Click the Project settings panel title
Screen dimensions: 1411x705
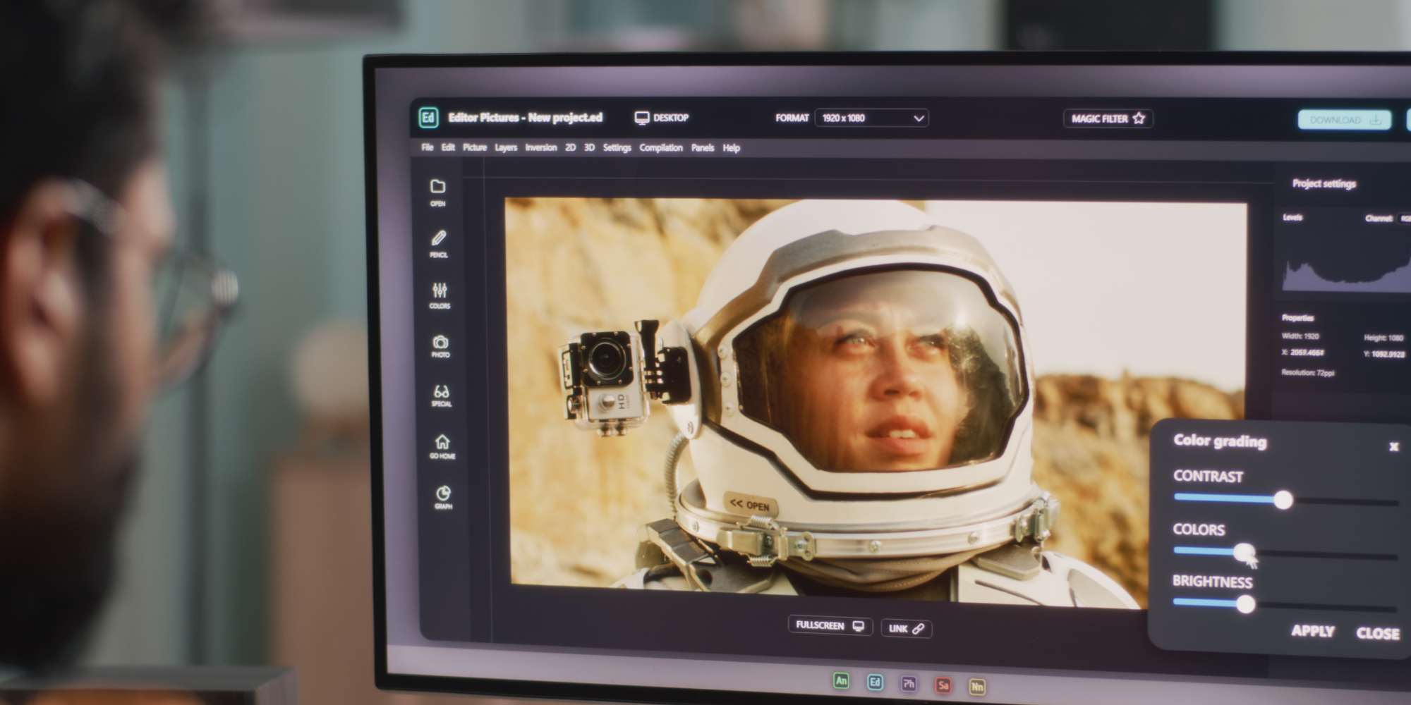click(x=1324, y=184)
